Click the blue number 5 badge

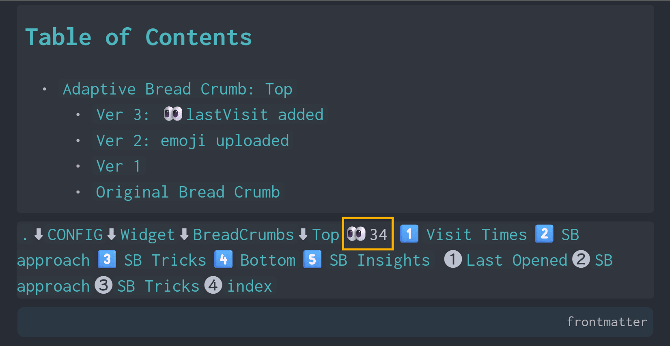tap(312, 260)
